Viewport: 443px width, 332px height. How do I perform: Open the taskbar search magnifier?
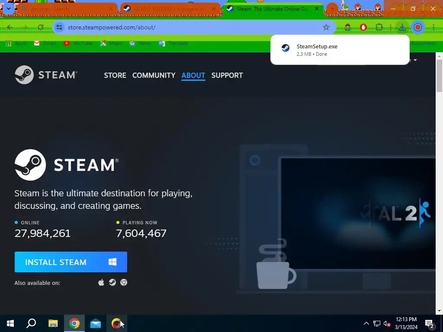31,323
